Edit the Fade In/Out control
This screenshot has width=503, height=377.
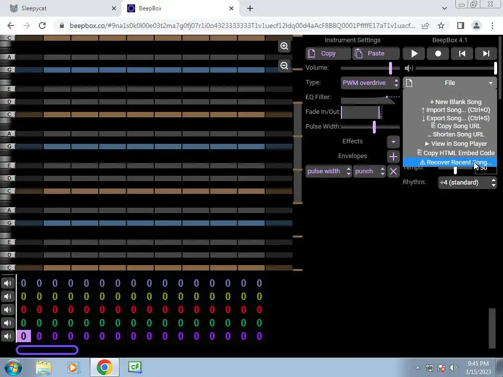click(362, 112)
